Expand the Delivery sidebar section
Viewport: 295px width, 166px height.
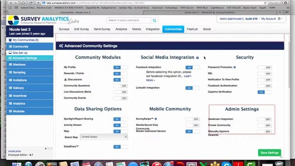29,88
